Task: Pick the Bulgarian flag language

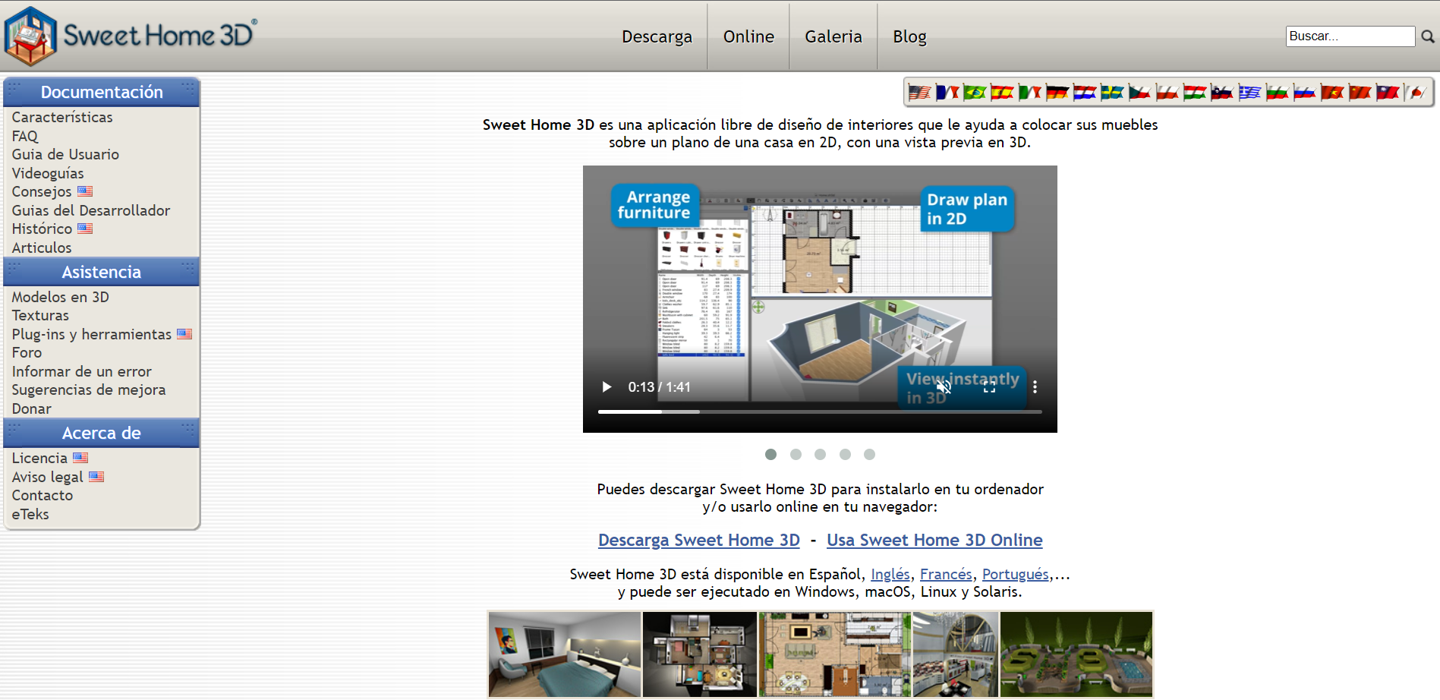Action: [1277, 93]
